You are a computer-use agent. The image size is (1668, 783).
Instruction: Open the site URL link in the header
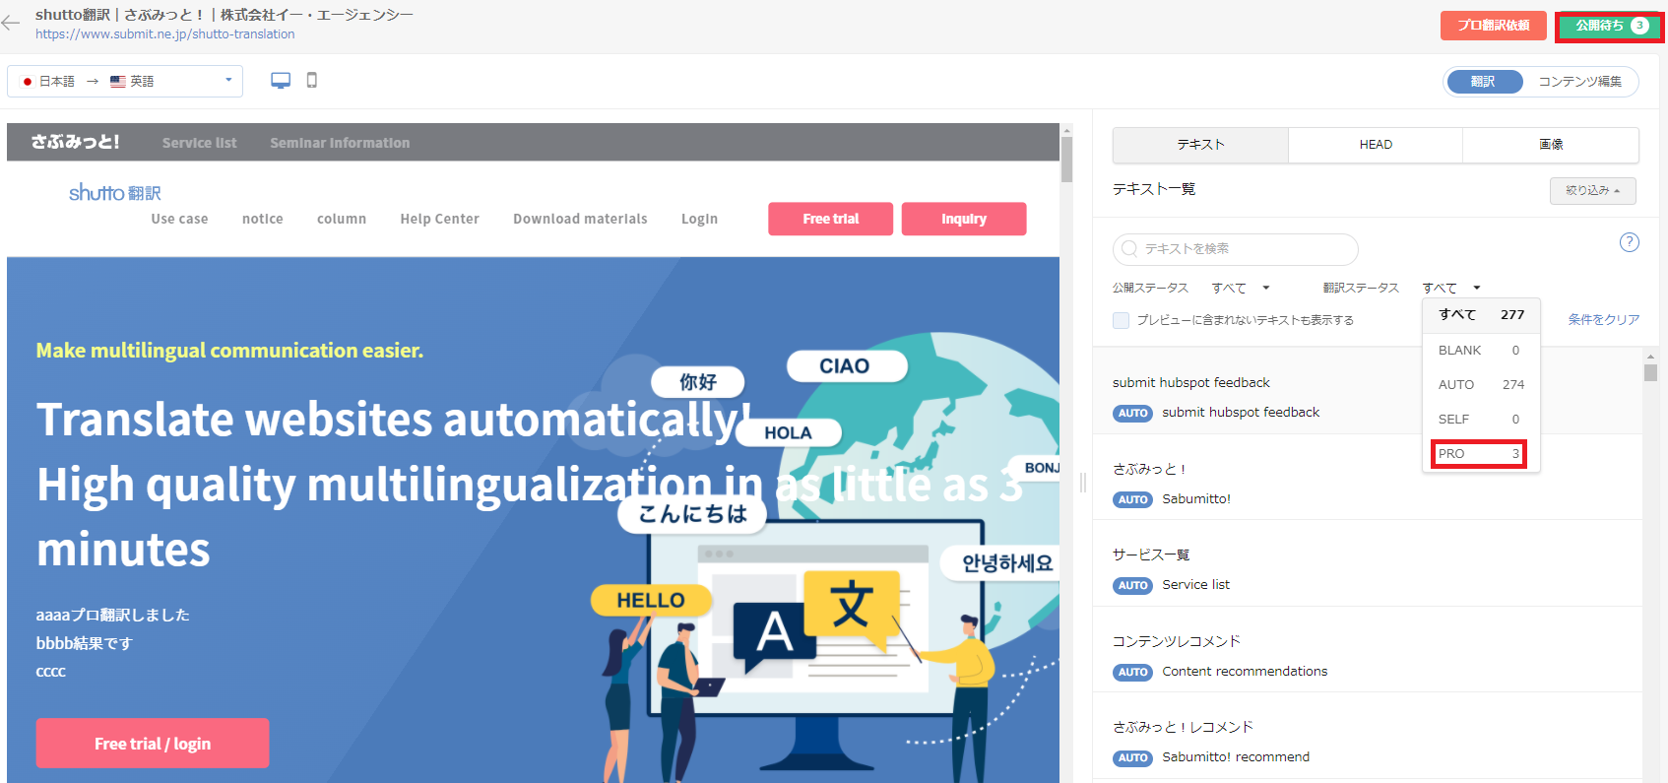coord(164,33)
